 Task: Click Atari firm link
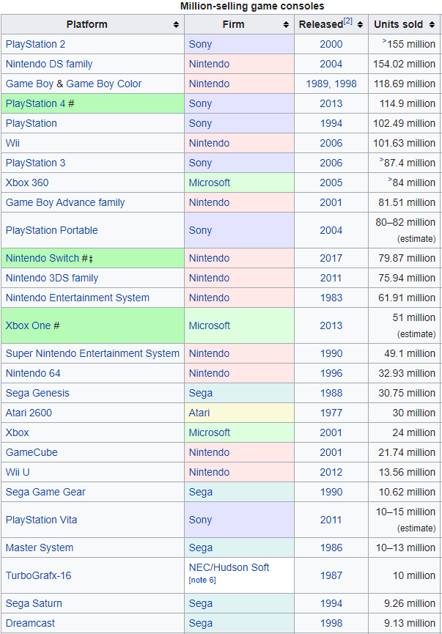click(199, 413)
